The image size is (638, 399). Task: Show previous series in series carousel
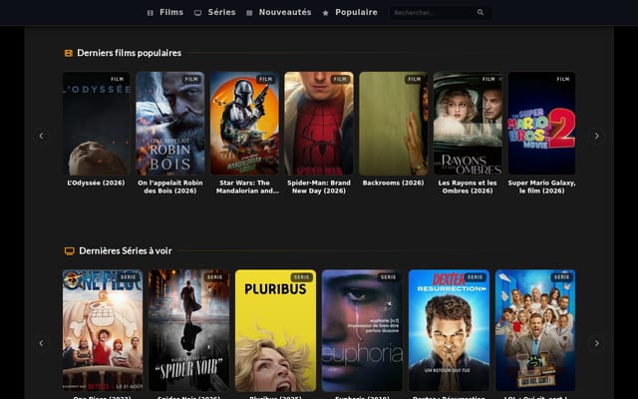pos(41,343)
